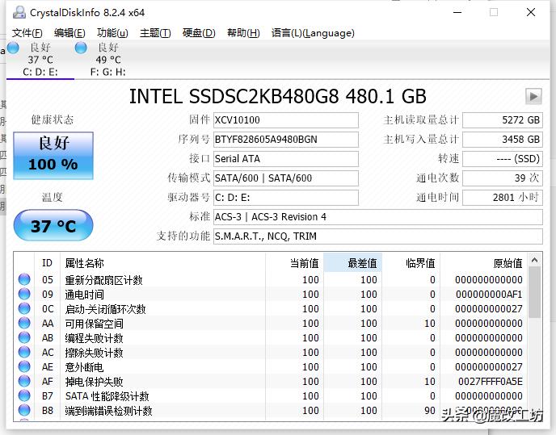
Task: Click the next disk arrow button
Action: (533, 97)
